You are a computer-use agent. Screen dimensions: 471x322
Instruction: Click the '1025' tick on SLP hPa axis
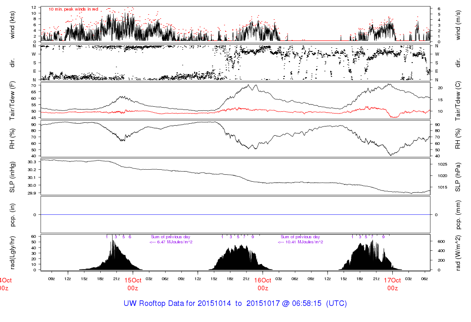[442, 164]
